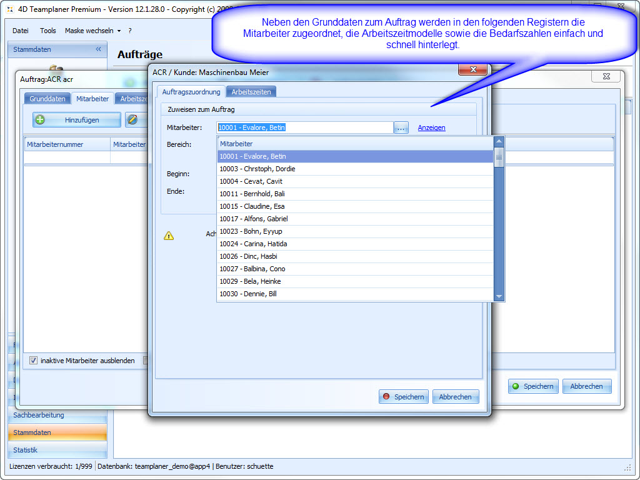Switch to the Arbeitszeiten tab in dialog
This screenshot has height=480, width=640.
tap(251, 92)
